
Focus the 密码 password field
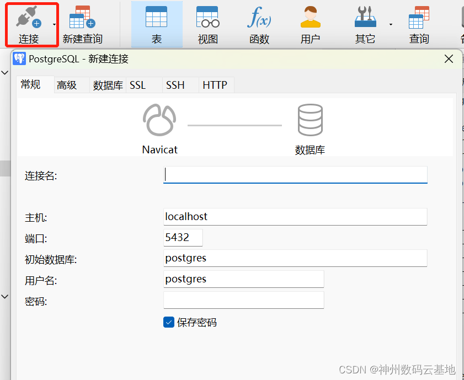tap(243, 300)
